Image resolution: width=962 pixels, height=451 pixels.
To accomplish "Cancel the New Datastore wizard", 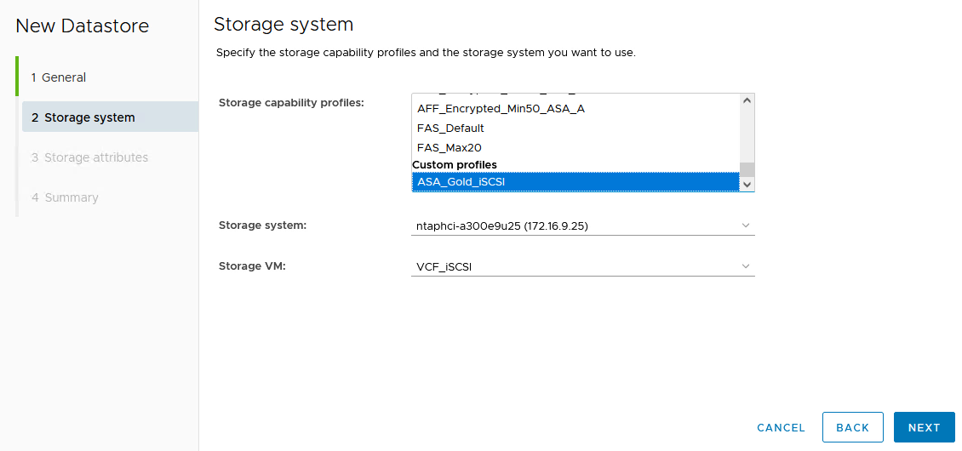I will [781, 428].
